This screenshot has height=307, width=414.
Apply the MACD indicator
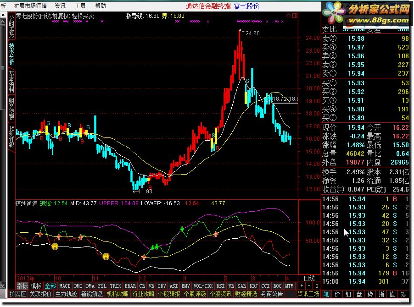pos(65,286)
